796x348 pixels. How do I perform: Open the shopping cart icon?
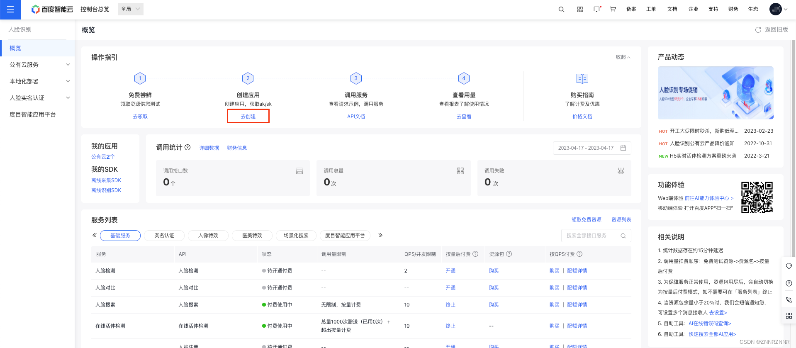tap(613, 9)
